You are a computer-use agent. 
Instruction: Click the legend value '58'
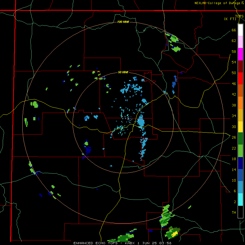pyautogui.click(x=234, y=51)
